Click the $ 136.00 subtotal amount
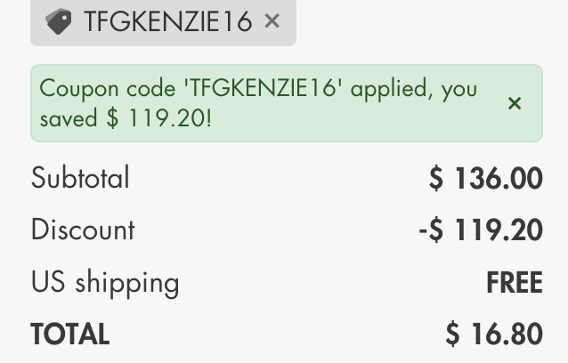Viewport: 568px width, 363px height. (485, 179)
